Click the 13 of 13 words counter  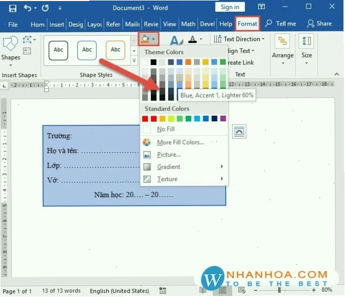pos(61,291)
